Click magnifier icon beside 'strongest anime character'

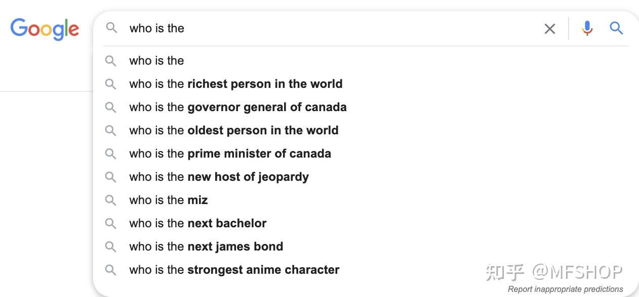110,270
